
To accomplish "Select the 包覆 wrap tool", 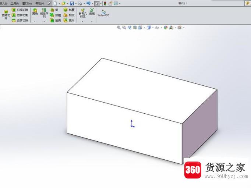I will 69,10.
